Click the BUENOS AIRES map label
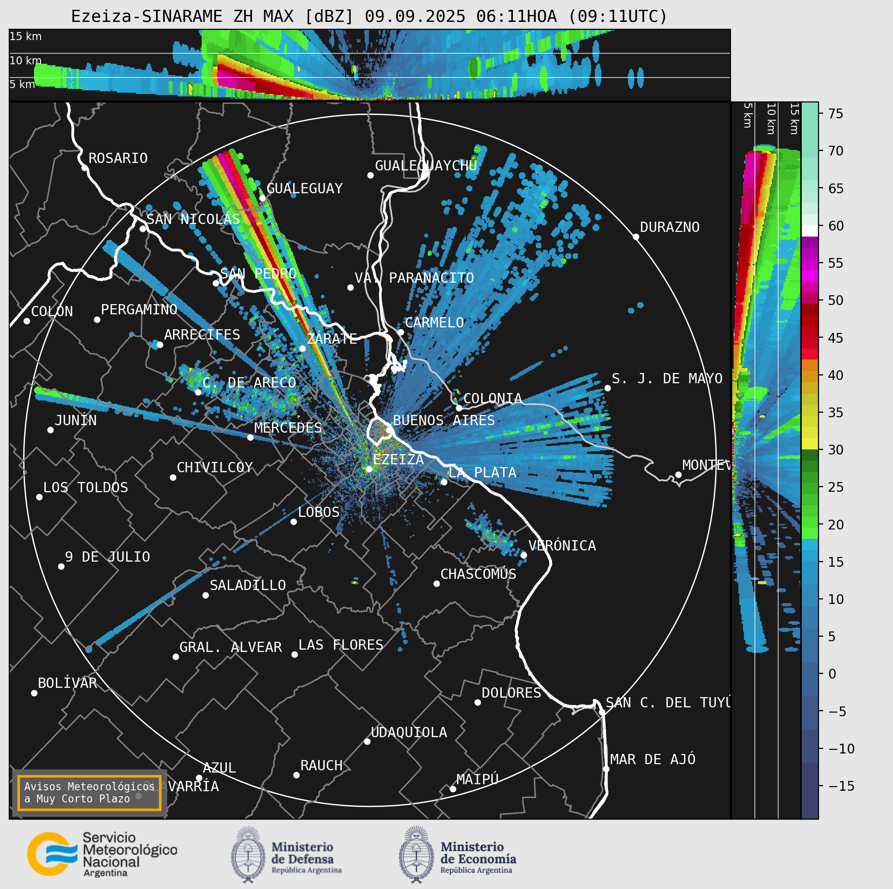 click(x=444, y=420)
